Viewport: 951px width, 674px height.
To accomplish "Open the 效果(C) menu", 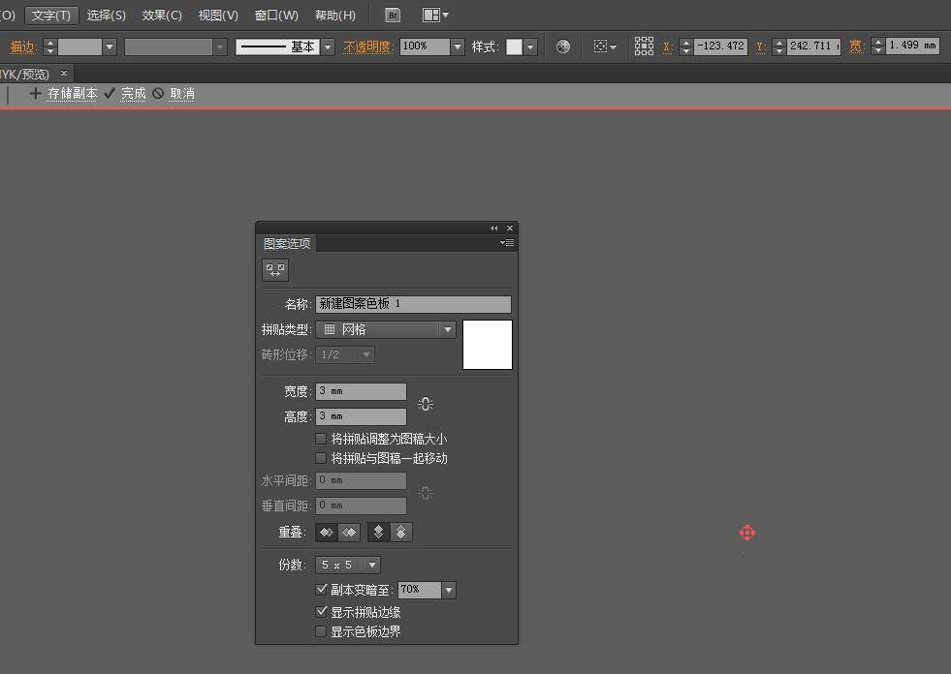I will tap(162, 15).
